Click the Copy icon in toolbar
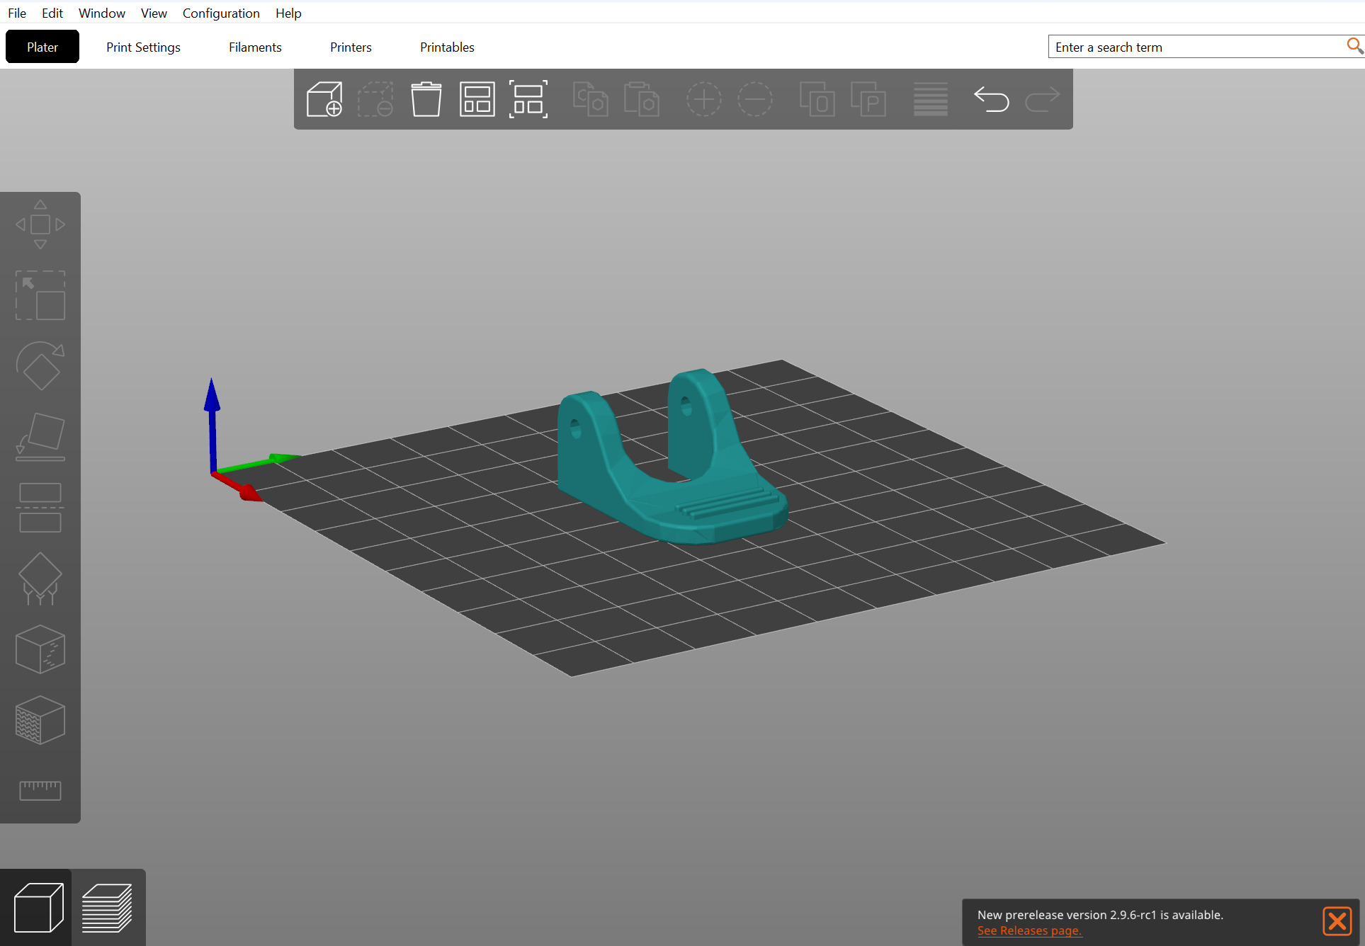The height and width of the screenshot is (946, 1365). [591, 99]
